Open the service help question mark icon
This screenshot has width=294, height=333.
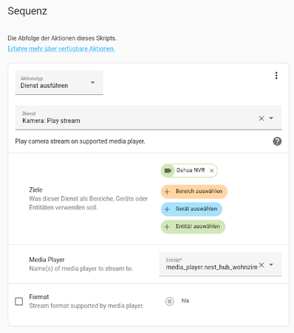point(277,141)
